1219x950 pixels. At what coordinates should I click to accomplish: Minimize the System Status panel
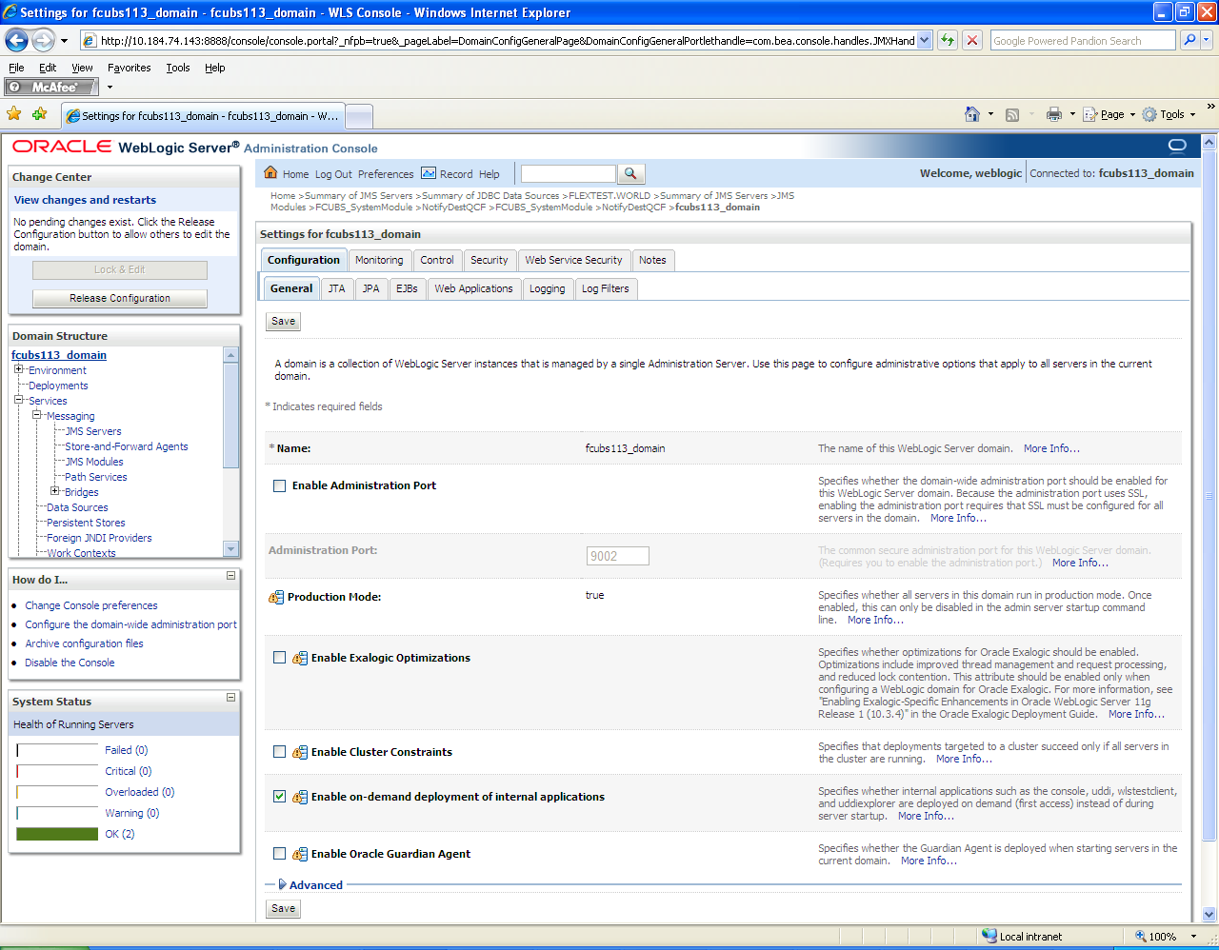[x=230, y=698]
